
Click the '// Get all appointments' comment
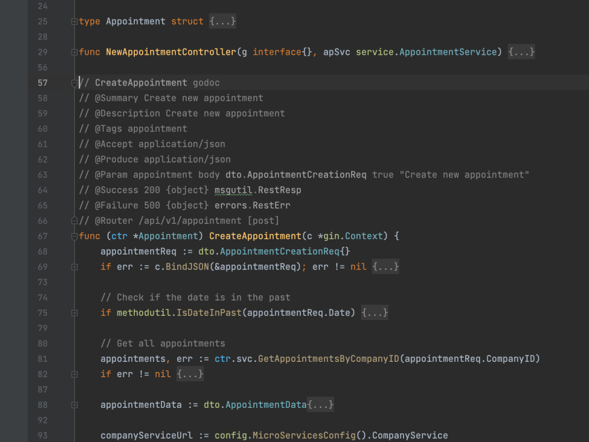(x=163, y=344)
